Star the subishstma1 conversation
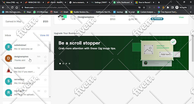This screenshot has height=104, width=194. click(x=45, y=45)
